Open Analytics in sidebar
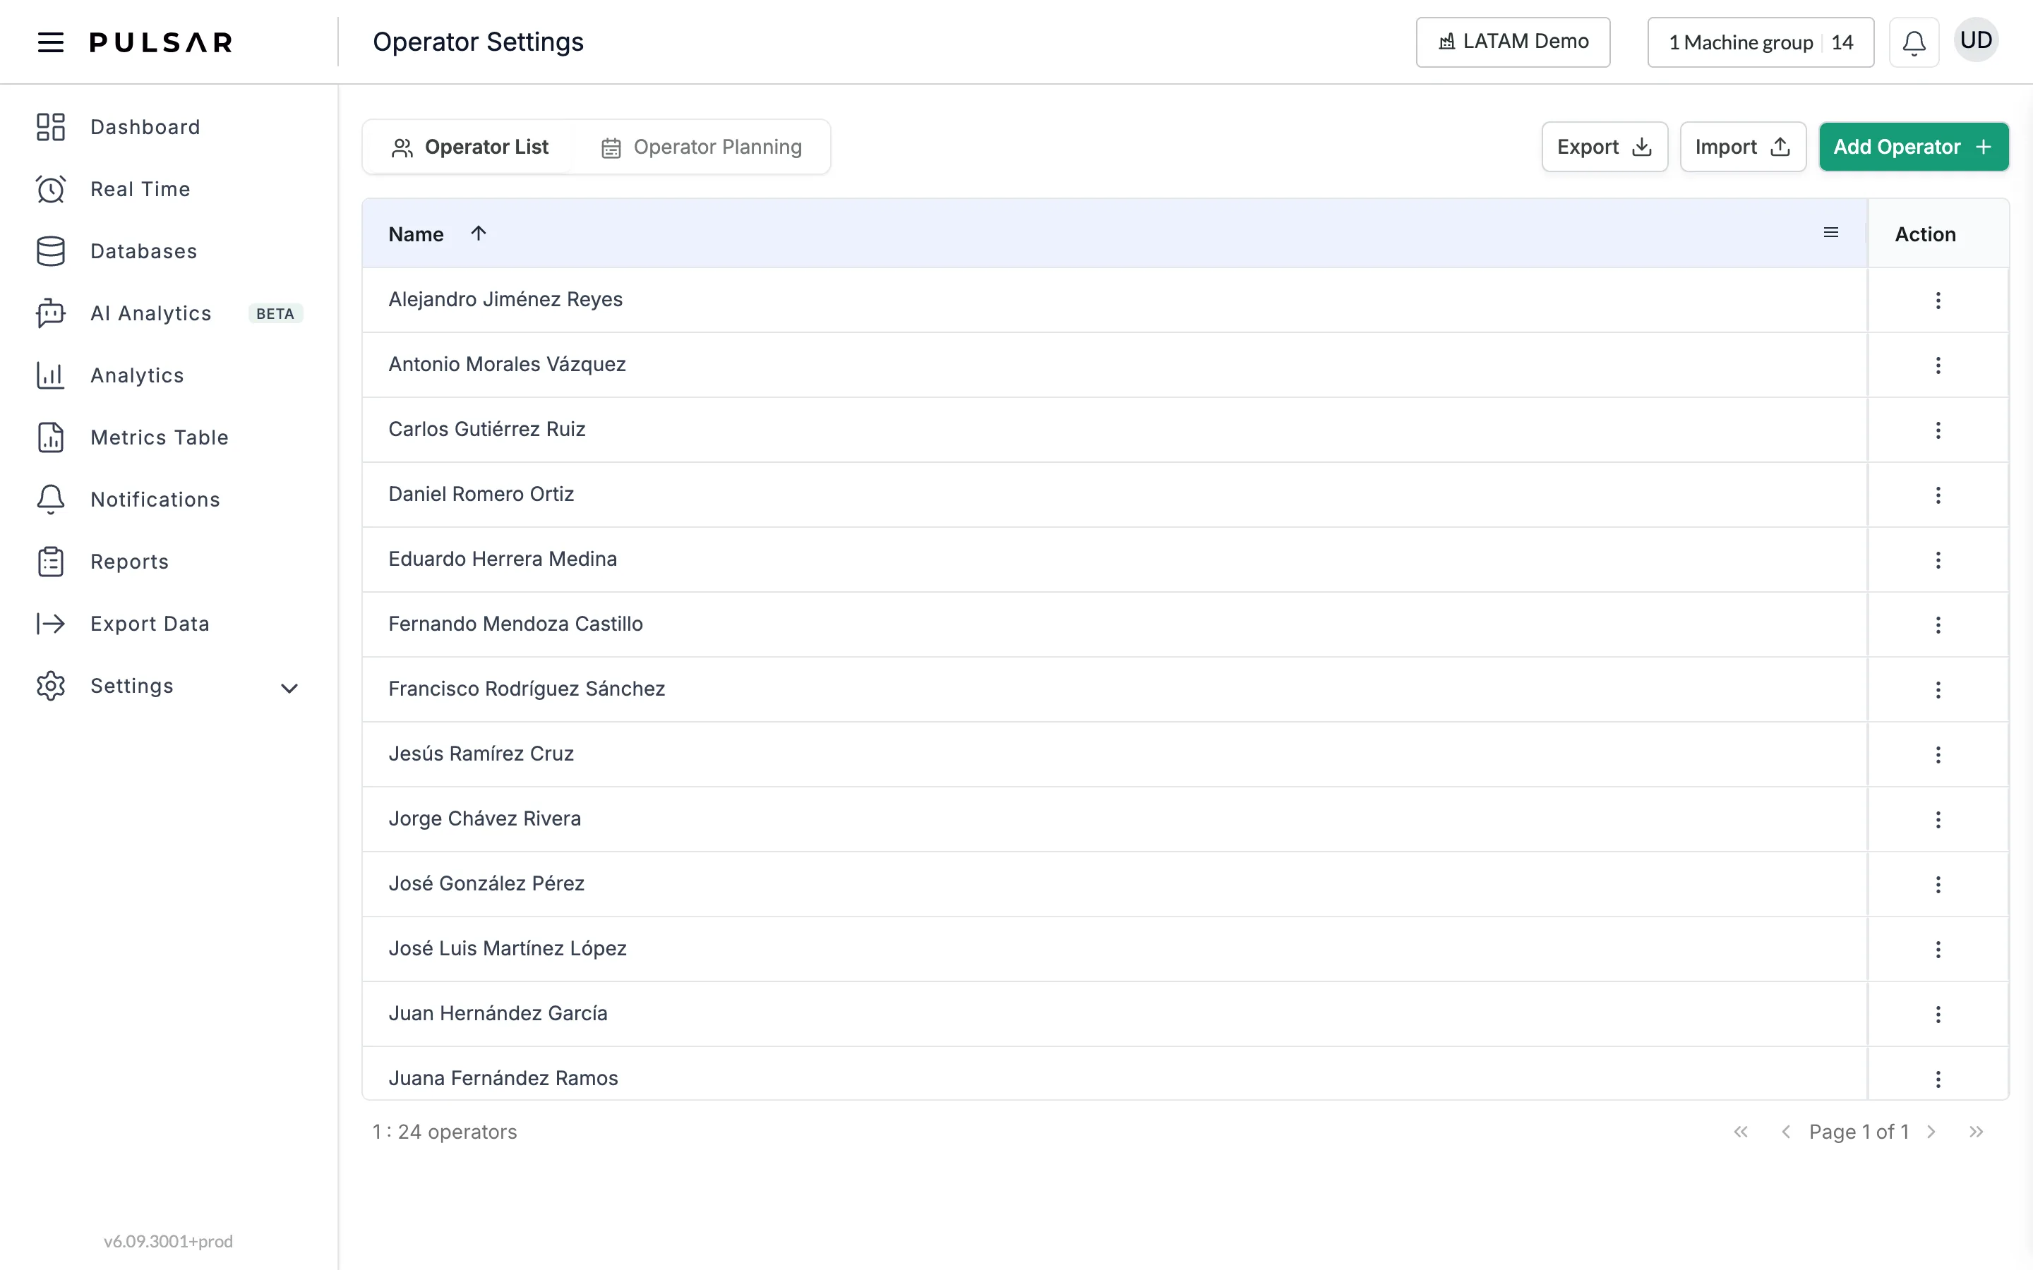This screenshot has width=2033, height=1270. (110, 375)
